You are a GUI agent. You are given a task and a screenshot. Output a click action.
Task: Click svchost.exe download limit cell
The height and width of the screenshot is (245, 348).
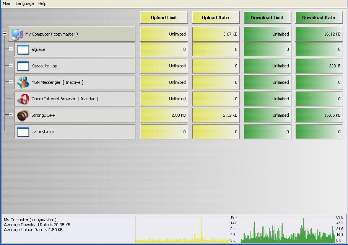click(x=267, y=132)
